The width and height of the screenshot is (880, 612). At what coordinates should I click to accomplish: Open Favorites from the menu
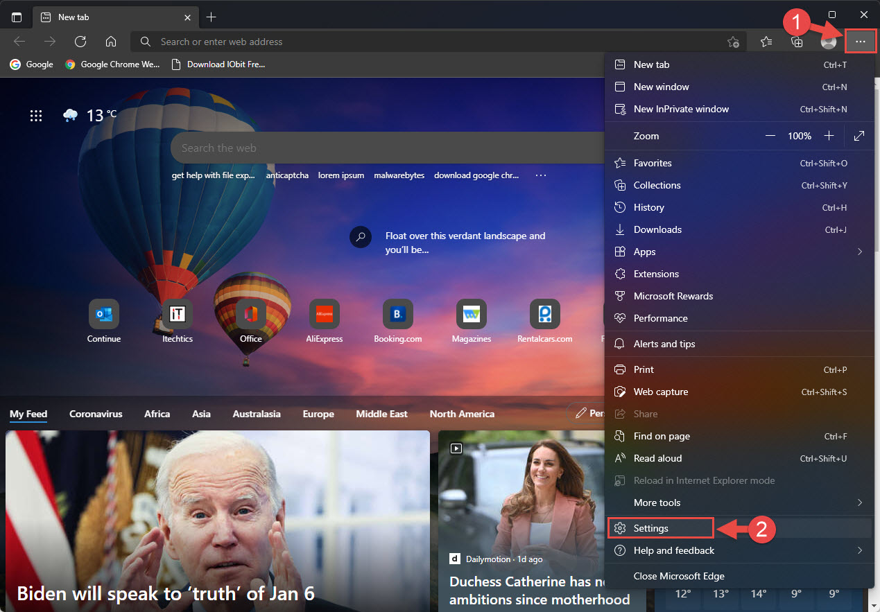(x=739, y=163)
